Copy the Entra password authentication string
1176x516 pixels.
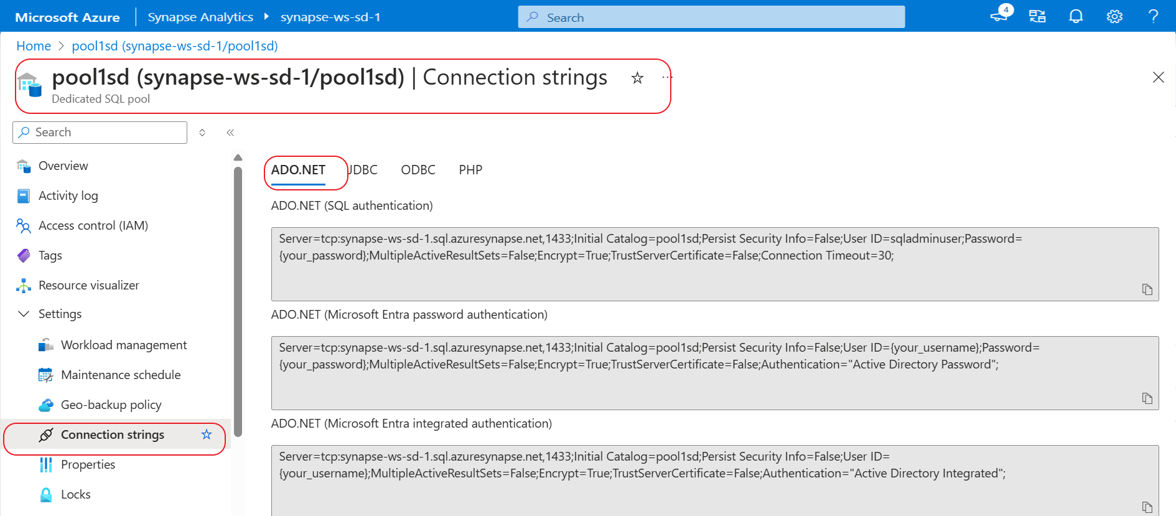(1147, 398)
